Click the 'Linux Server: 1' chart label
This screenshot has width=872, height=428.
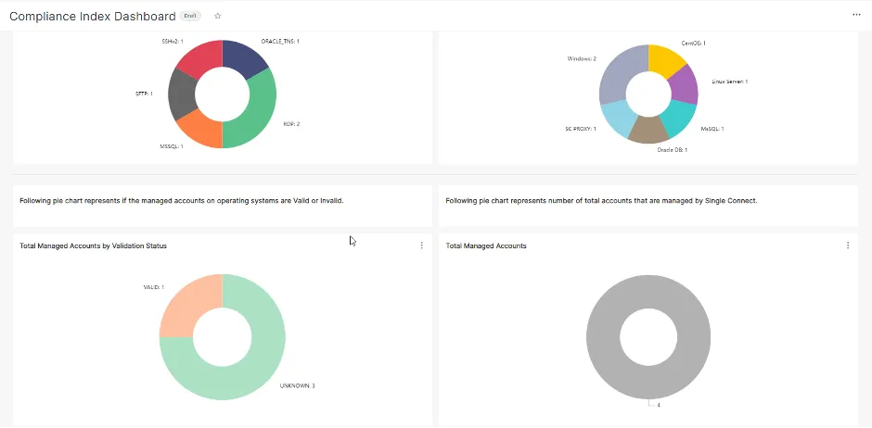click(730, 82)
